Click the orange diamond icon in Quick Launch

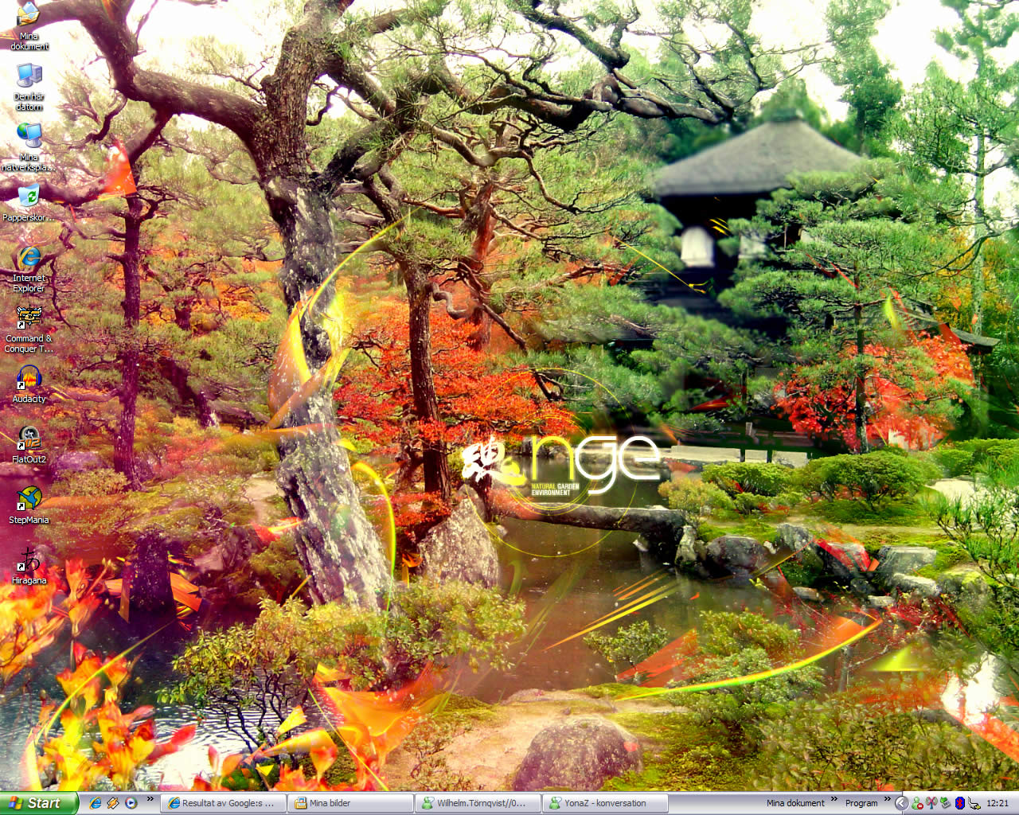(x=113, y=803)
